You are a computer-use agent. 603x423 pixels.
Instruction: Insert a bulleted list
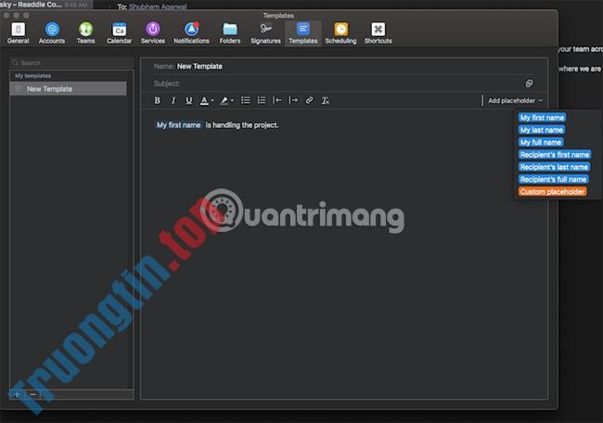coord(246,100)
